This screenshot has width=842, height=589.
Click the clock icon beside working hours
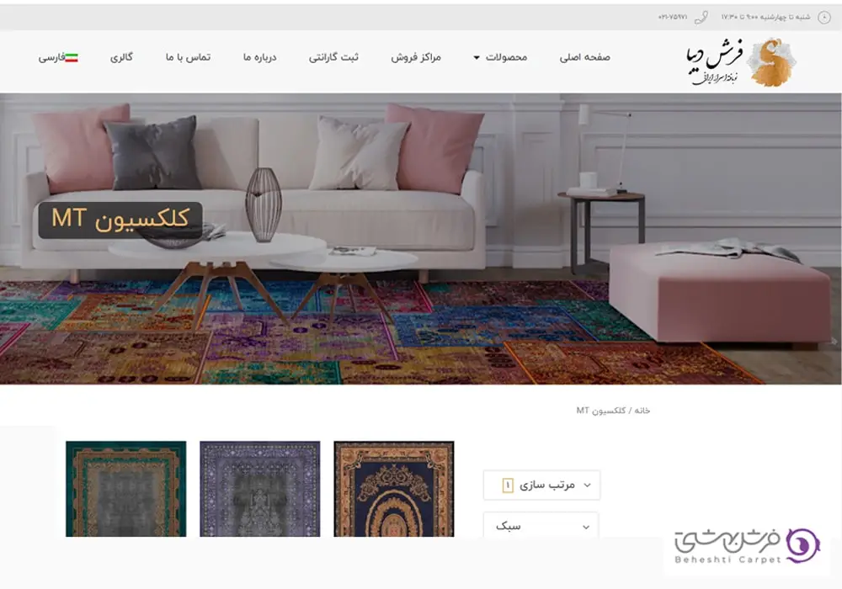[x=823, y=17]
